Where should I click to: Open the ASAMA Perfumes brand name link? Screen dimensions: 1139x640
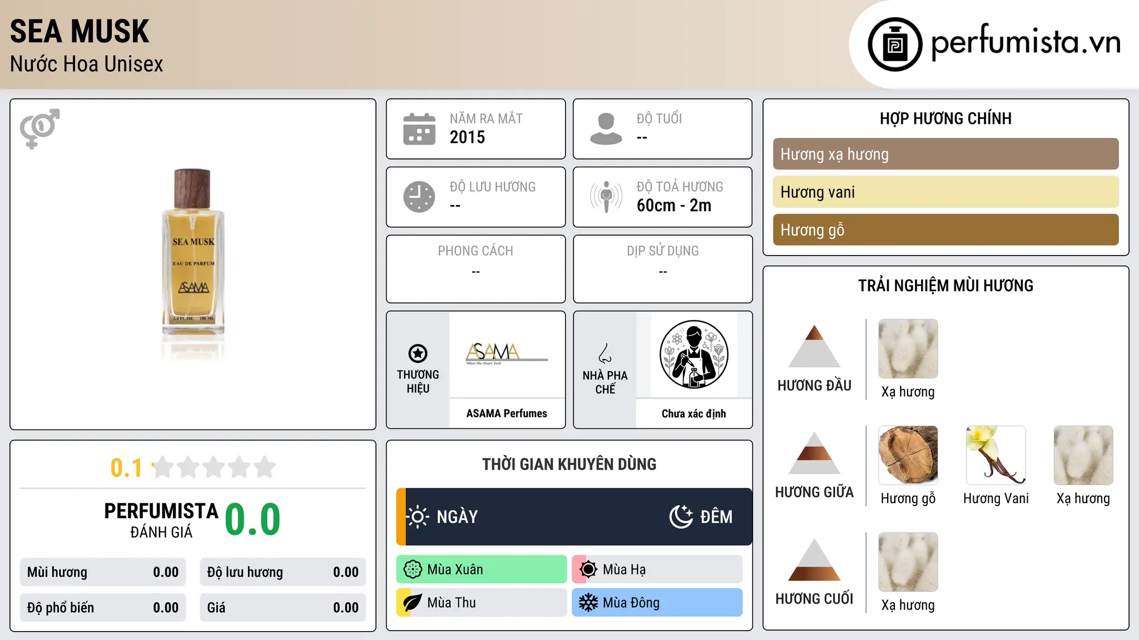pos(507,413)
